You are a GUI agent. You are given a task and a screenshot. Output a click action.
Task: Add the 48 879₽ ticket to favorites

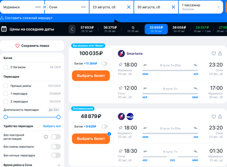click(x=214, y=117)
